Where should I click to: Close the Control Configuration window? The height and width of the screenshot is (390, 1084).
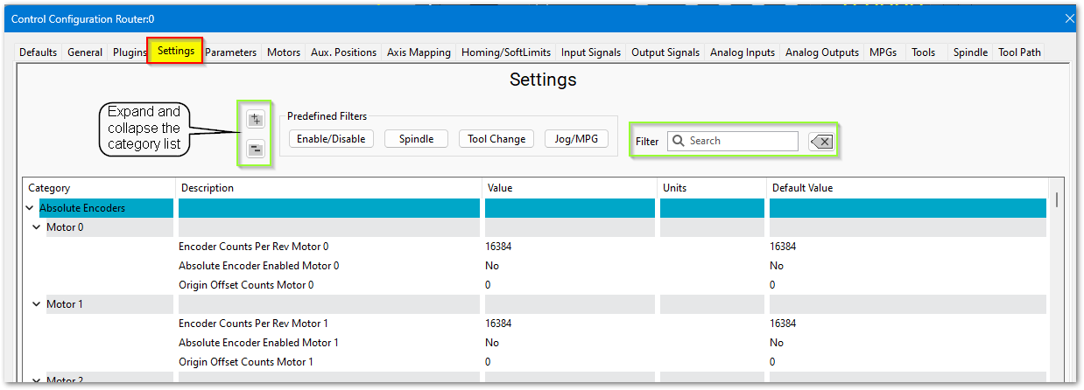1069,18
